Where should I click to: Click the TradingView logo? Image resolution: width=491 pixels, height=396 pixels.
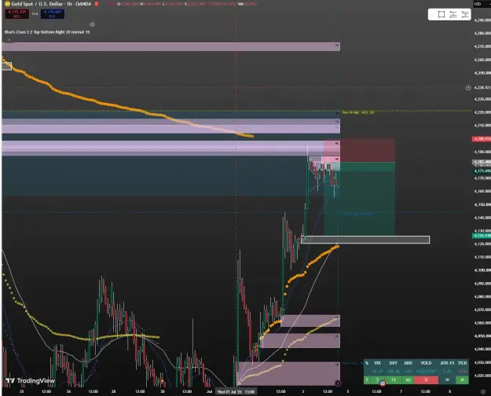31,380
